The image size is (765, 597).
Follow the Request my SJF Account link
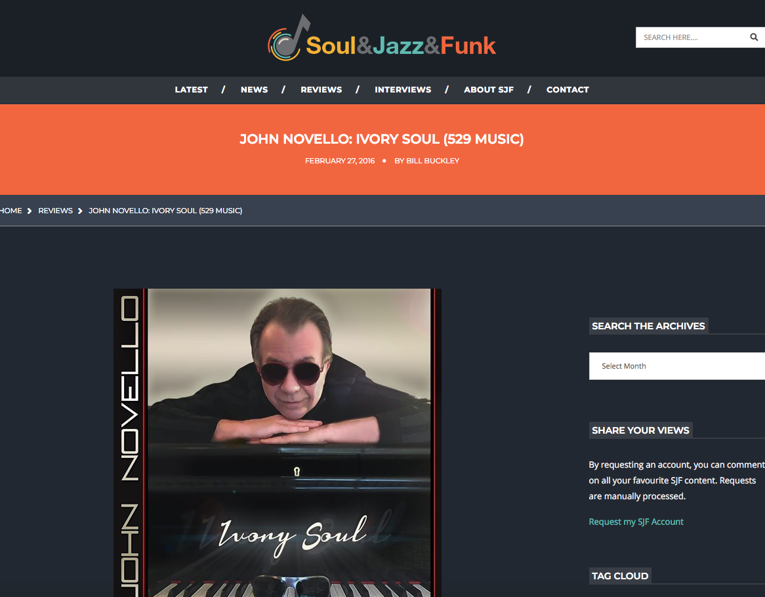pos(636,522)
